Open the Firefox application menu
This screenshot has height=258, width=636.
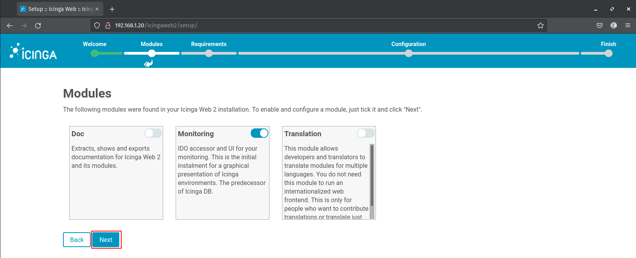[628, 25]
